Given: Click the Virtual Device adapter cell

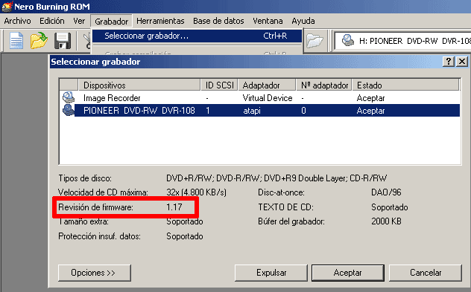Looking at the screenshot, I should click(x=268, y=98).
